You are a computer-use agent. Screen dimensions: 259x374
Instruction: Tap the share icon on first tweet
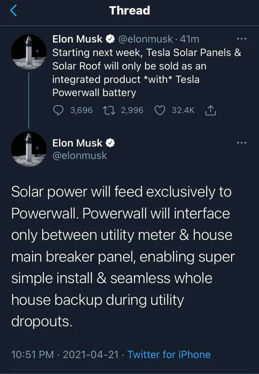click(x=211, y=110)
